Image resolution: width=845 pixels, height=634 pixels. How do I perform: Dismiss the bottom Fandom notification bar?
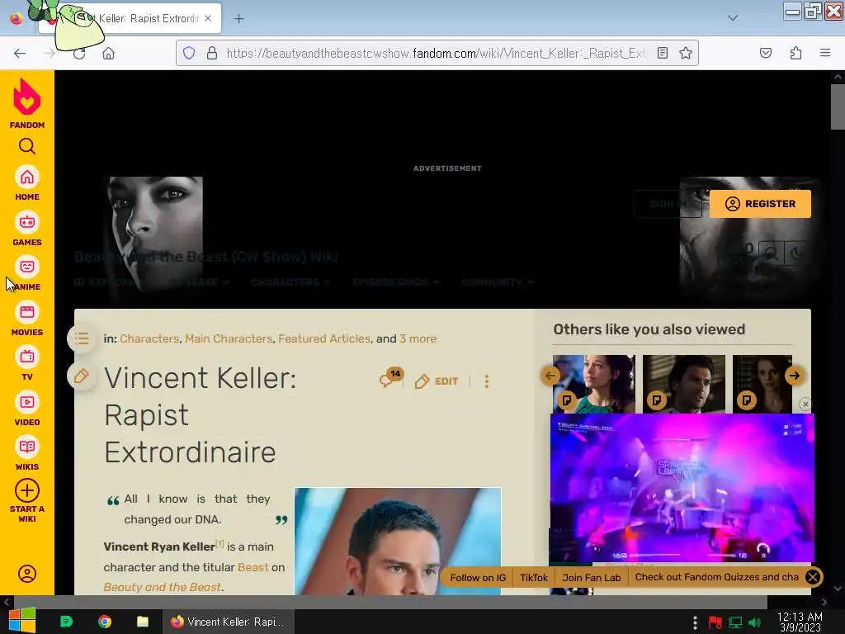(813, 577)
